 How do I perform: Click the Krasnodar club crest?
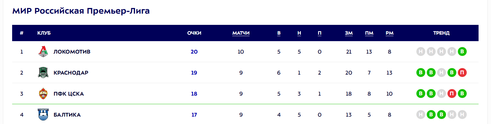click(x=43, y=73)
